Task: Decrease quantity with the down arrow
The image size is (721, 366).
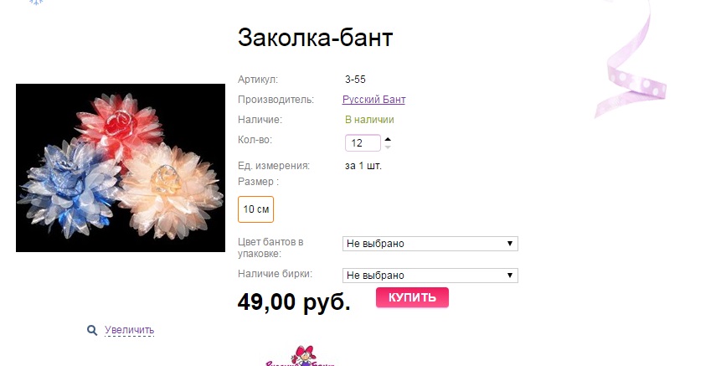Action: point(388,147)
